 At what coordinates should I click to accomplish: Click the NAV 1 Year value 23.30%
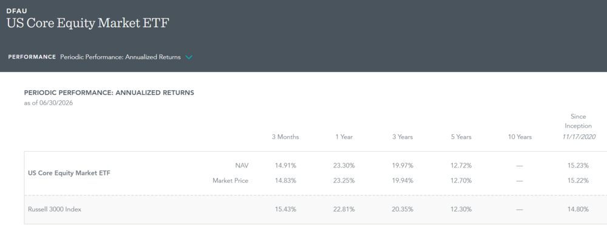(344, 166)
